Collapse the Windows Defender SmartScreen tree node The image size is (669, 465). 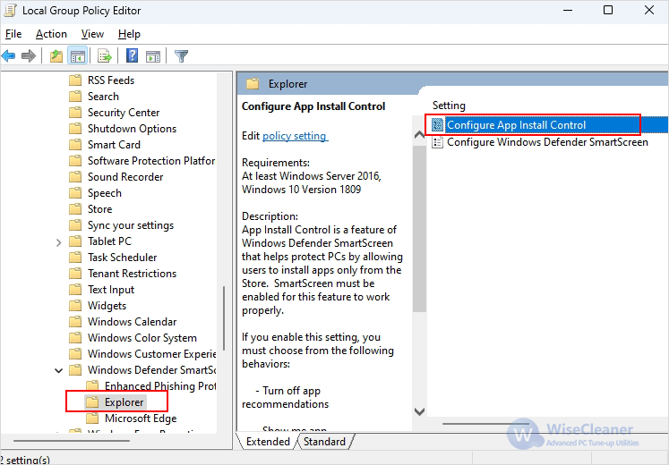pos(58,370)
